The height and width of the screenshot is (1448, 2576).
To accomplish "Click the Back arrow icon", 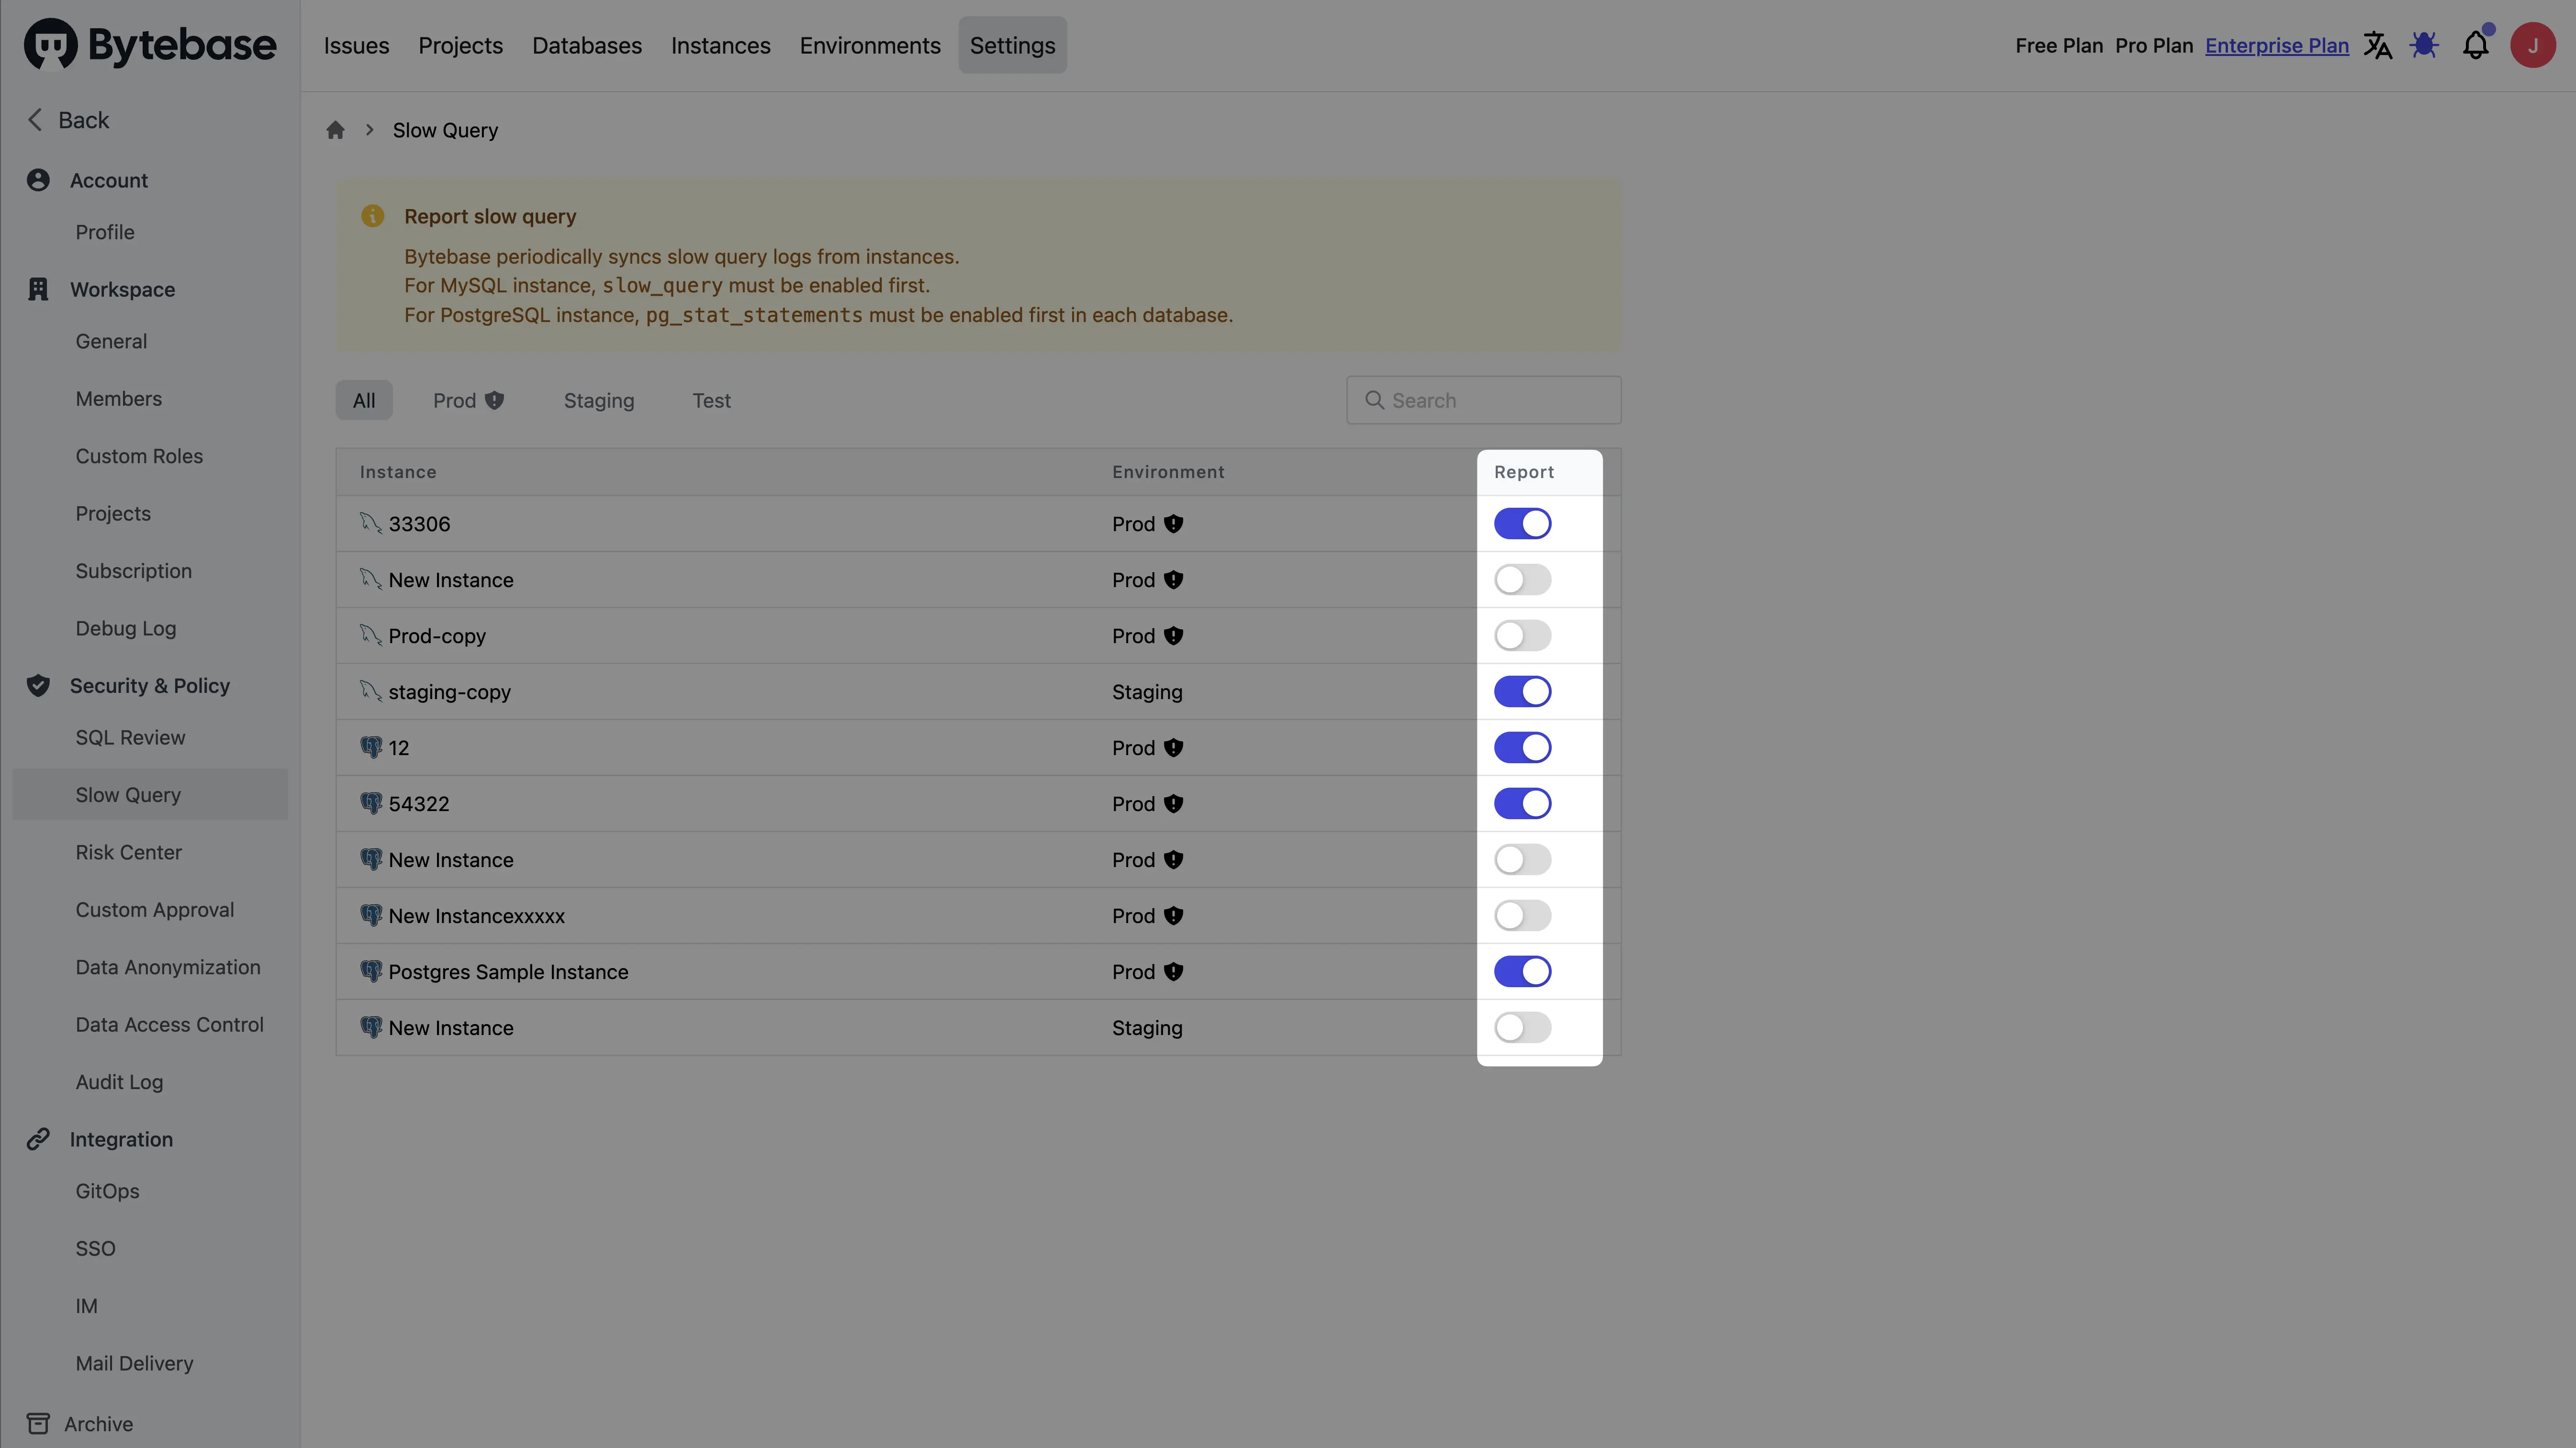I will 35,120.
